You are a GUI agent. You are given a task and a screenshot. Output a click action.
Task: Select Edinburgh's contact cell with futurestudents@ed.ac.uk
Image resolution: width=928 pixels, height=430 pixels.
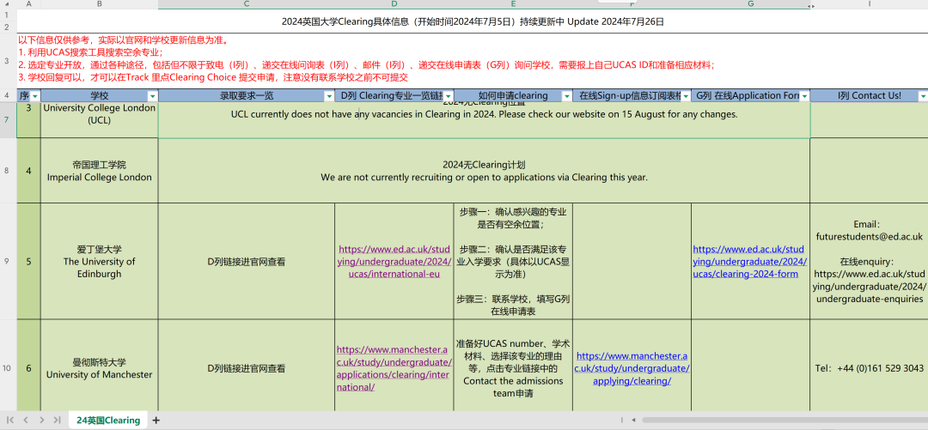pyautogui.click(x=869, y=261)
